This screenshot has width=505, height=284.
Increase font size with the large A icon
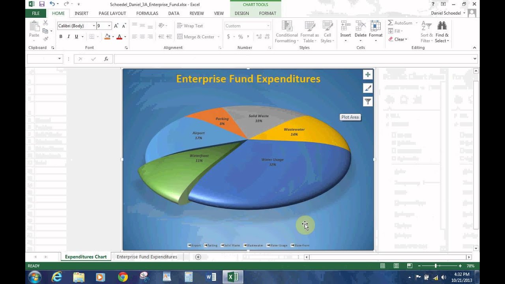point(116,26)
